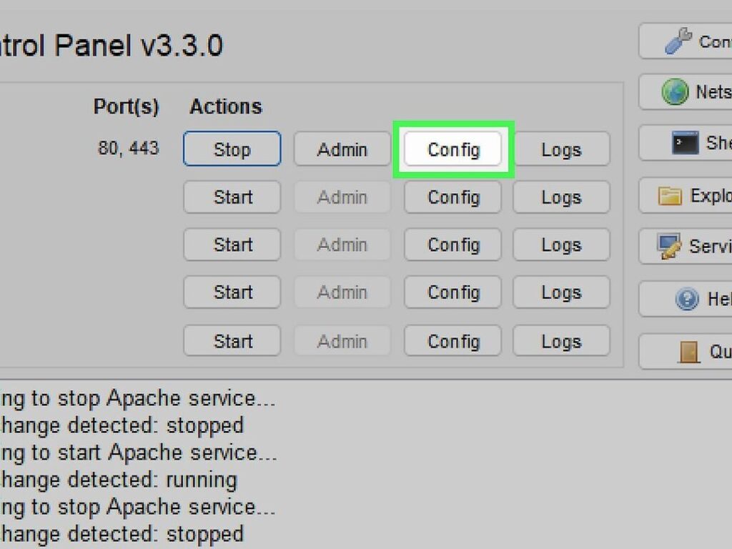Start the third-row service
Image resolution: width=732 pixels, height=549 pixels.
(232, 244)
